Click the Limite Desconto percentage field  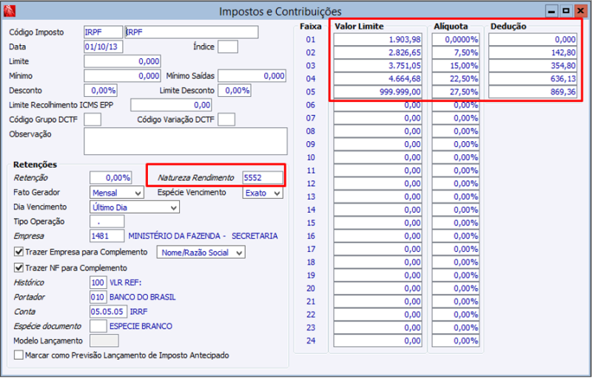coord(234,91)
